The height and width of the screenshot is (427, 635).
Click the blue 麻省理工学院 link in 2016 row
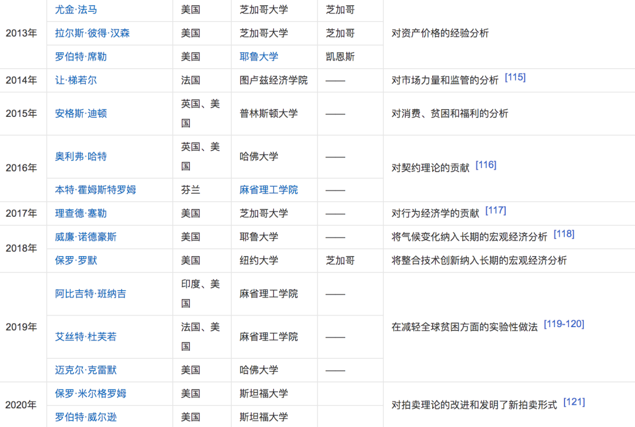(x=269, y=190)
